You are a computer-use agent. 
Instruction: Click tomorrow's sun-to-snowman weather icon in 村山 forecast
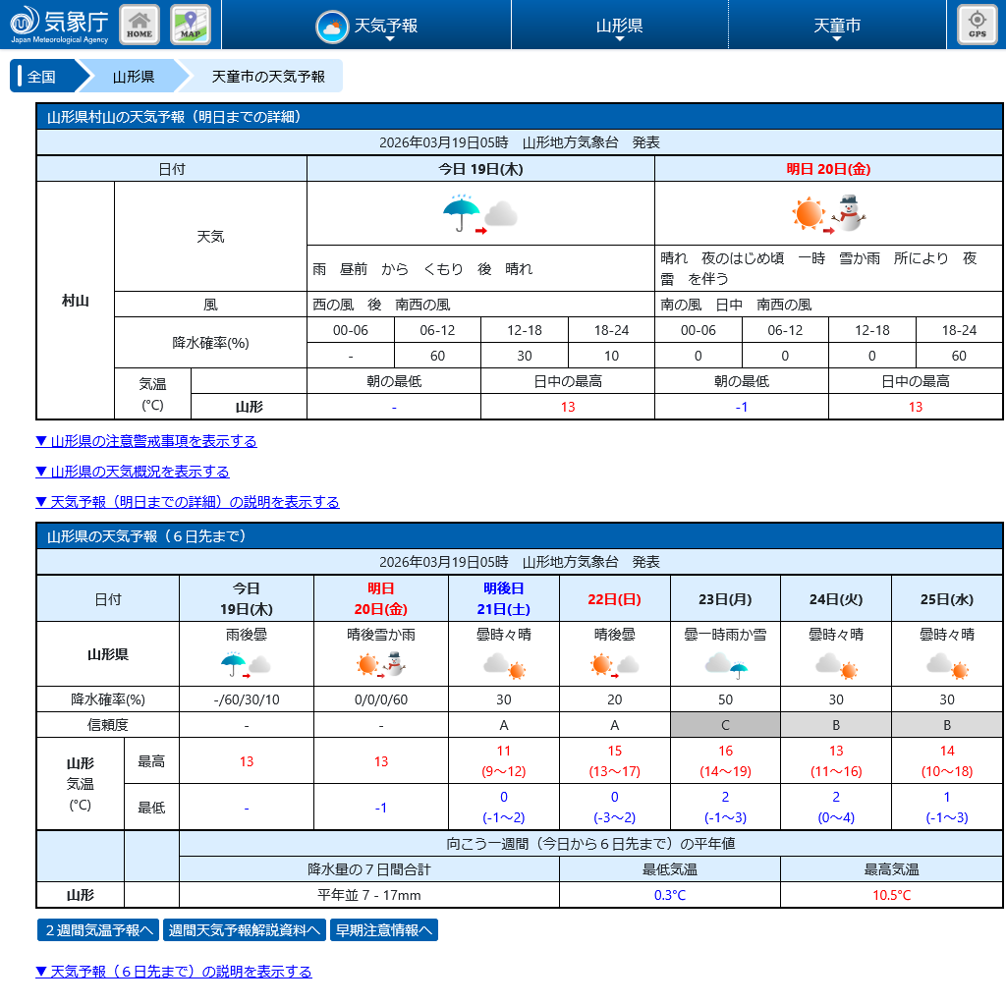tap(828, 213)
